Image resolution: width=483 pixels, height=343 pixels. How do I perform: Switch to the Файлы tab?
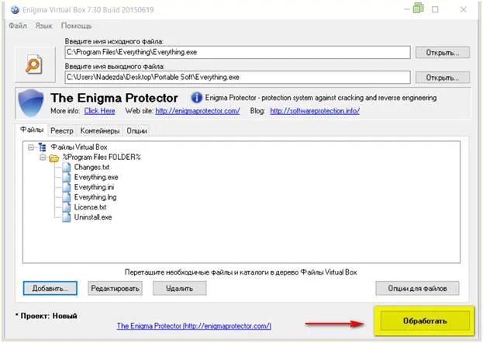click(x=32, y=130)
